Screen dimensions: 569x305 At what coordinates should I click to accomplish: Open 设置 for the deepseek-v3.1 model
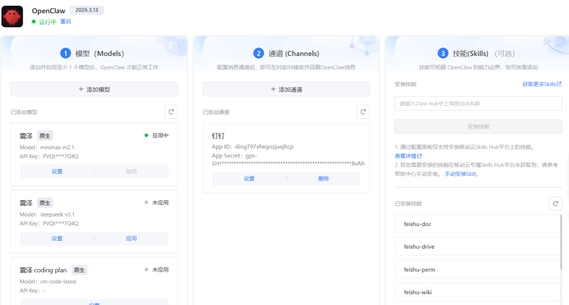pos(57,238)
